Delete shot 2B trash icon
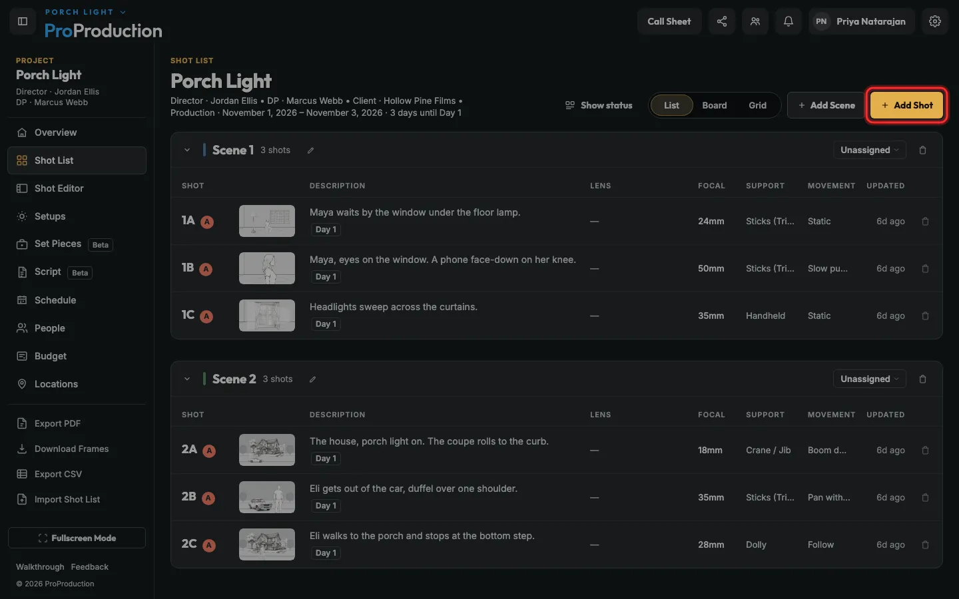959x599 pixels. point(925,498)
